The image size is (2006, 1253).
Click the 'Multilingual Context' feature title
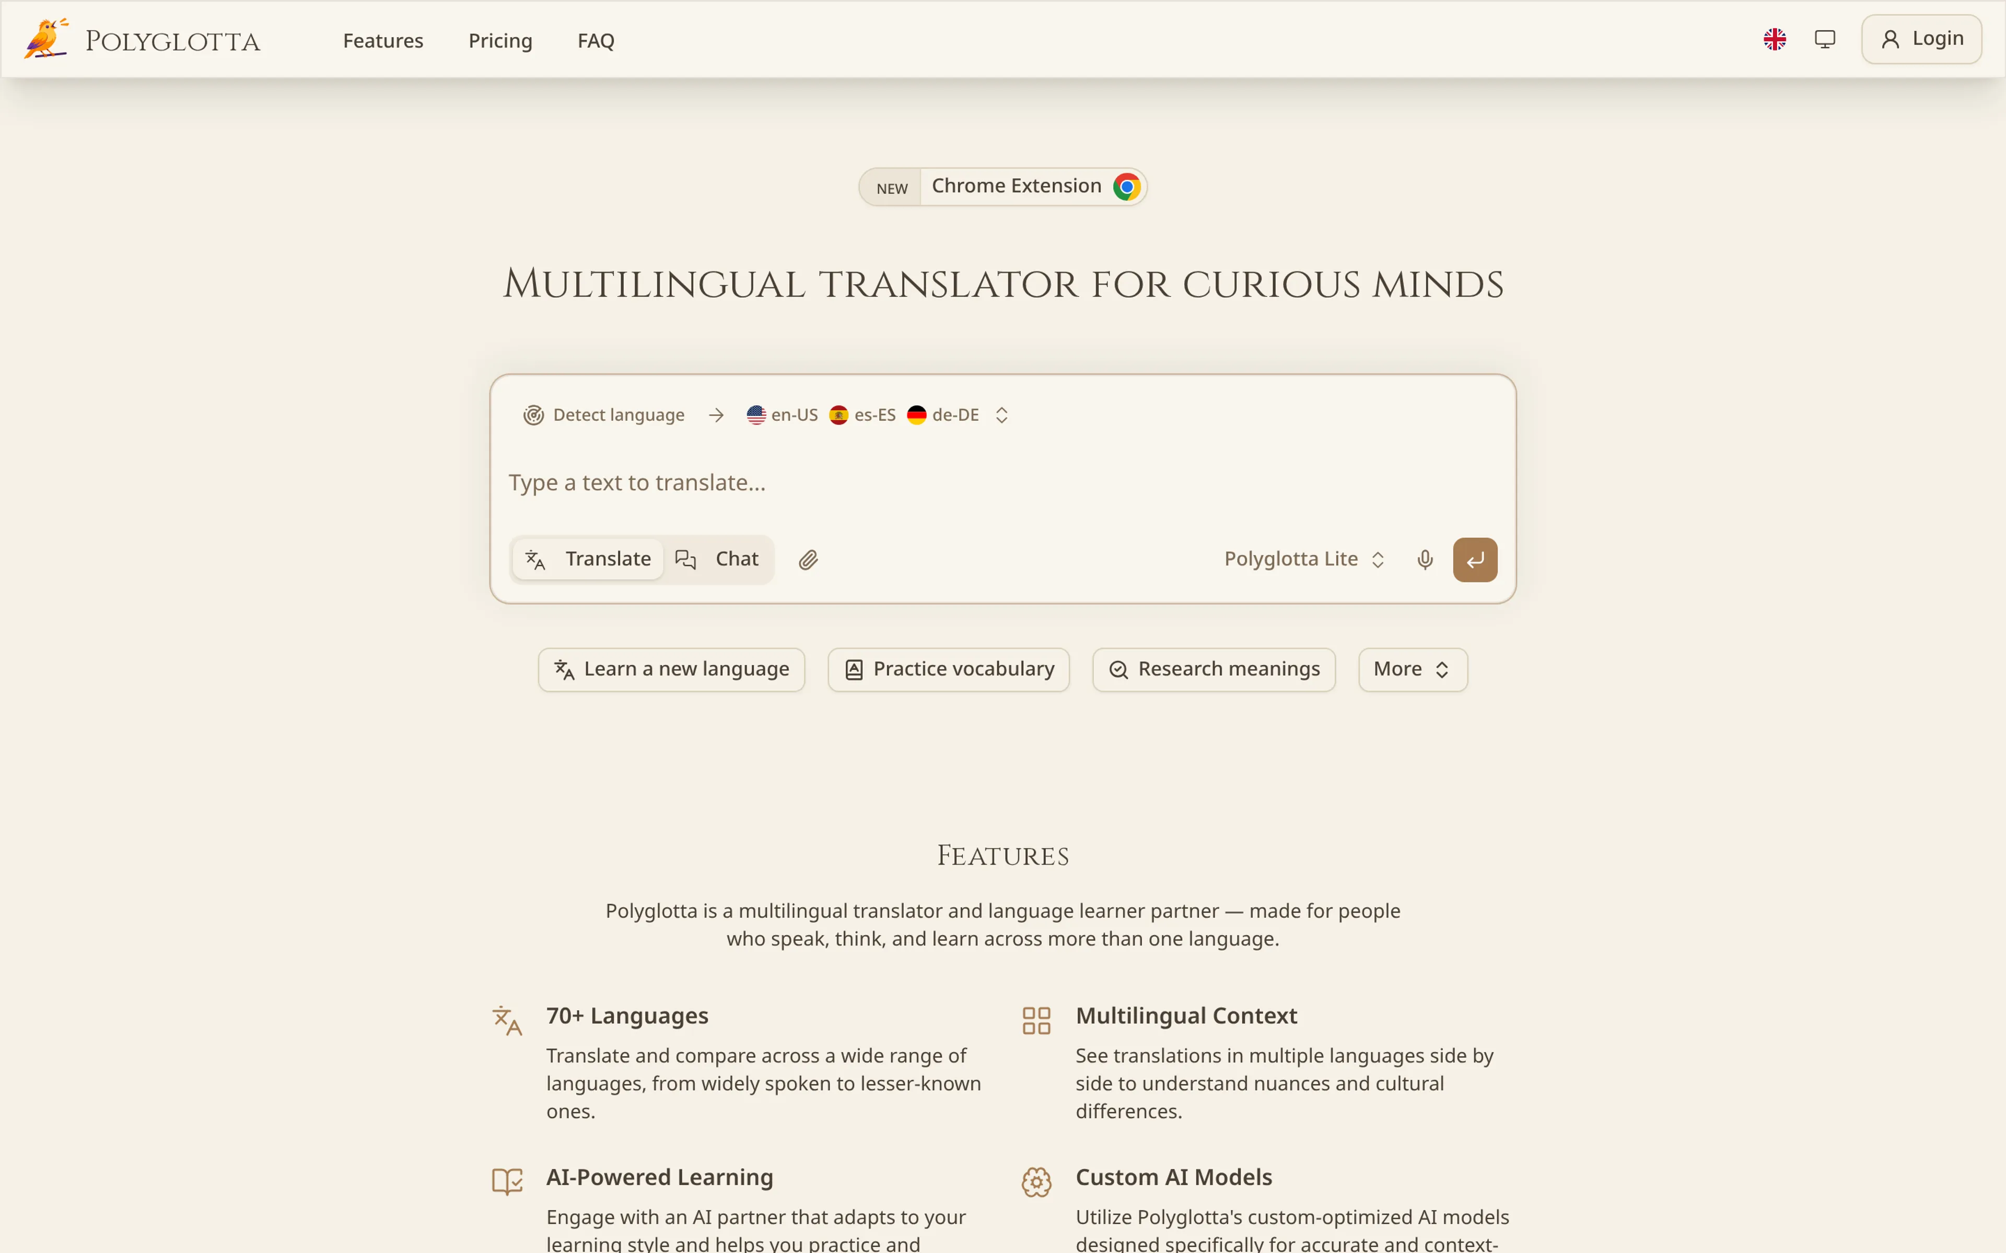pos(1186,1016)
